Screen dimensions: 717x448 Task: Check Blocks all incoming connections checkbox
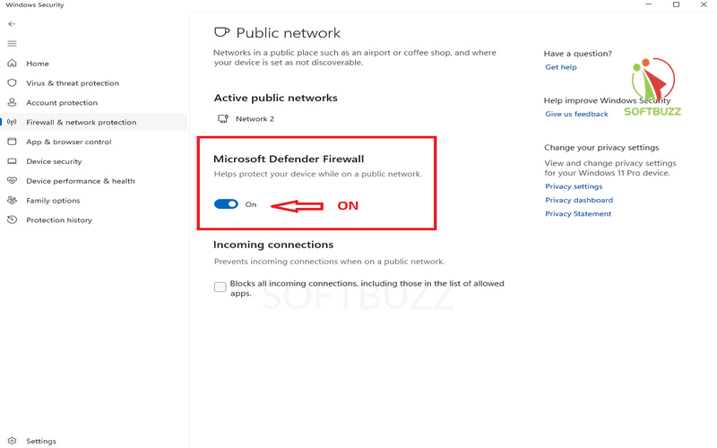220,287
